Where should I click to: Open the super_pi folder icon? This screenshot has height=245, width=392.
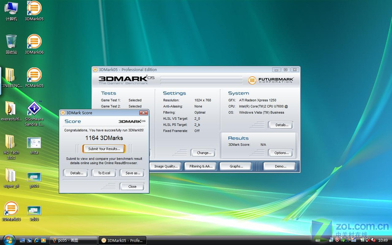tap(11, 178)
